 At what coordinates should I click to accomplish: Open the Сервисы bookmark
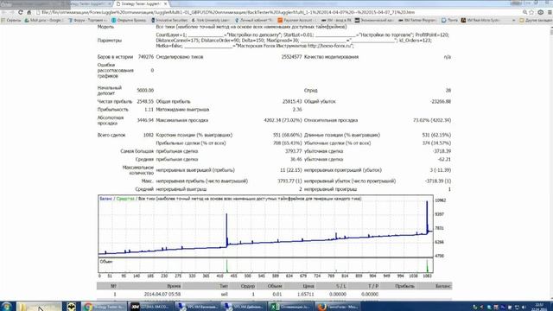(11, 21)
